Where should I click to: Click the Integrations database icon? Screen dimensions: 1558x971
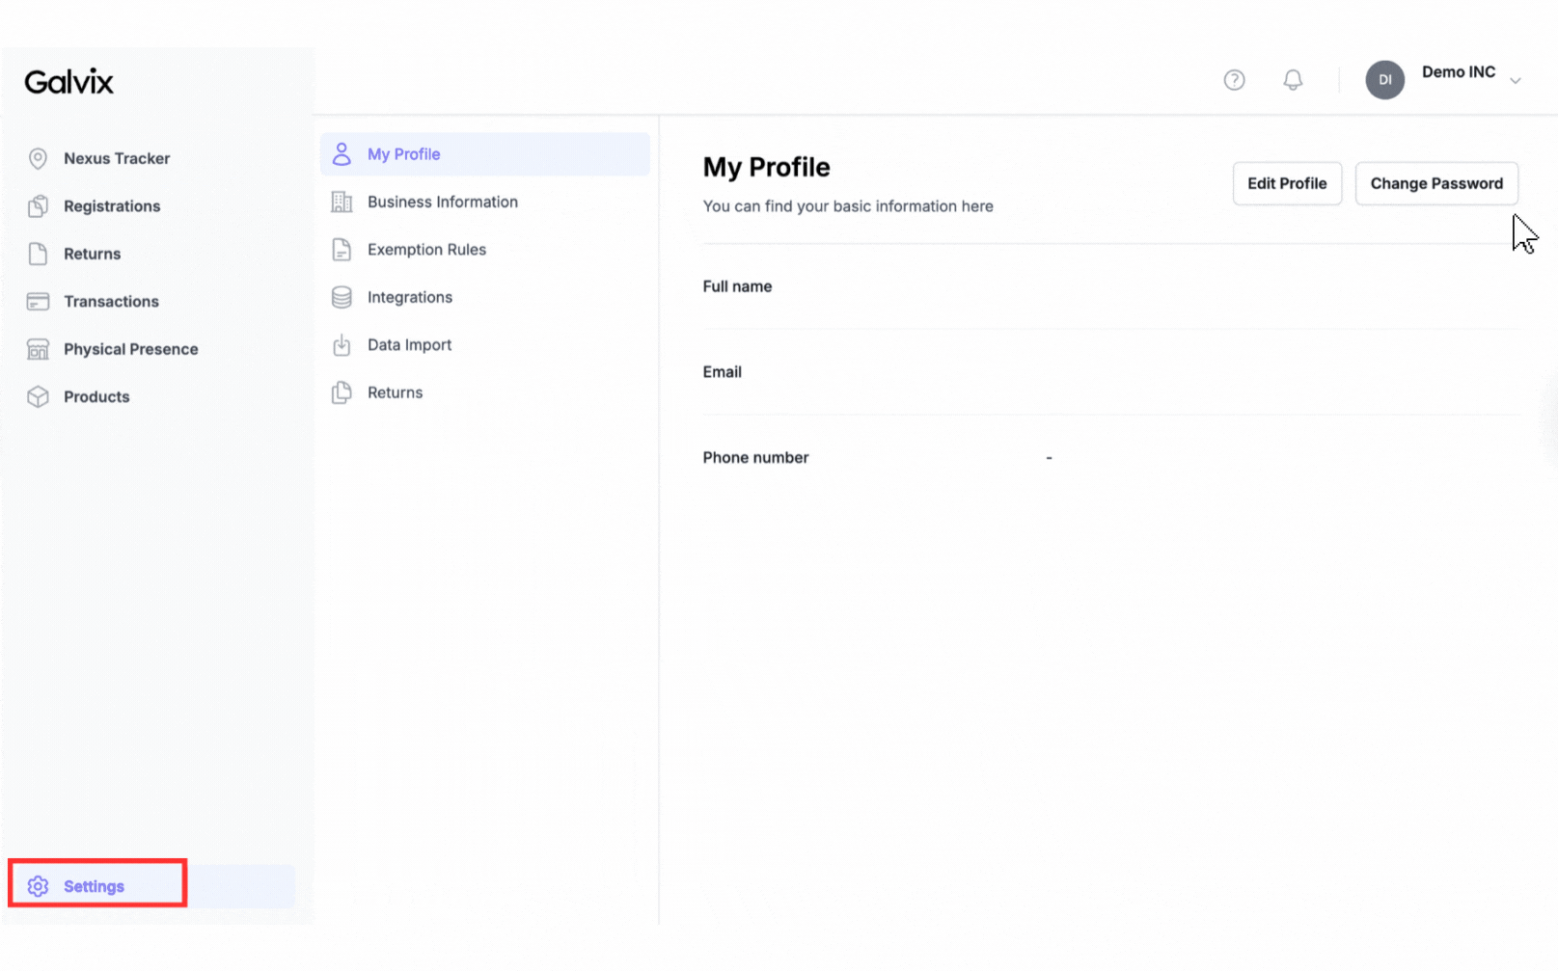click(342, 297)
